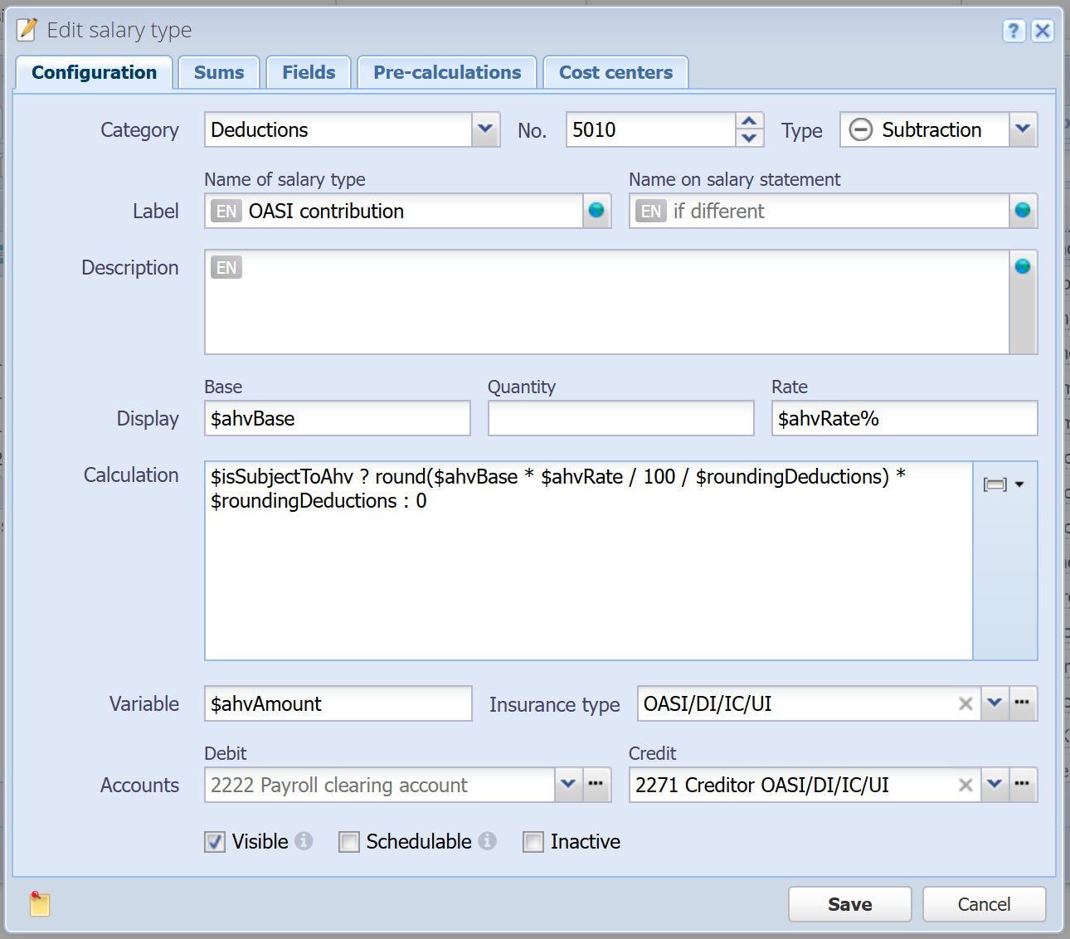This screenshot has width=1070, height=939.
Task: Expand the Insurance type dropdown arrow
Action: click(995, 703)
